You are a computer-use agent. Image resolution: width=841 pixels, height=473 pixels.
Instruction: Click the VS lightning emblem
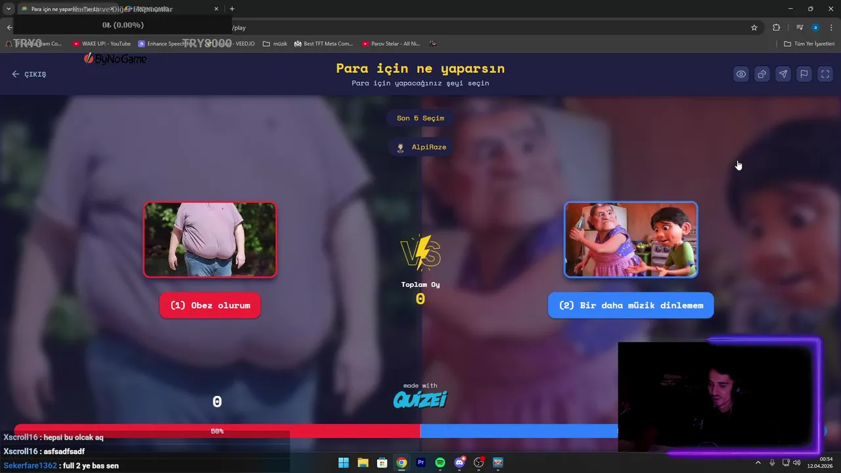[420, 253]
